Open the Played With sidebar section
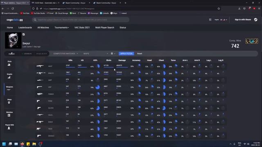The height and width of the screenshot is (147, 262). [9, 127]
